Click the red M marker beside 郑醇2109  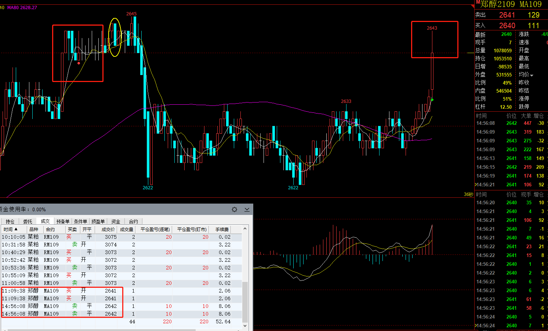[x=478, y=2]
